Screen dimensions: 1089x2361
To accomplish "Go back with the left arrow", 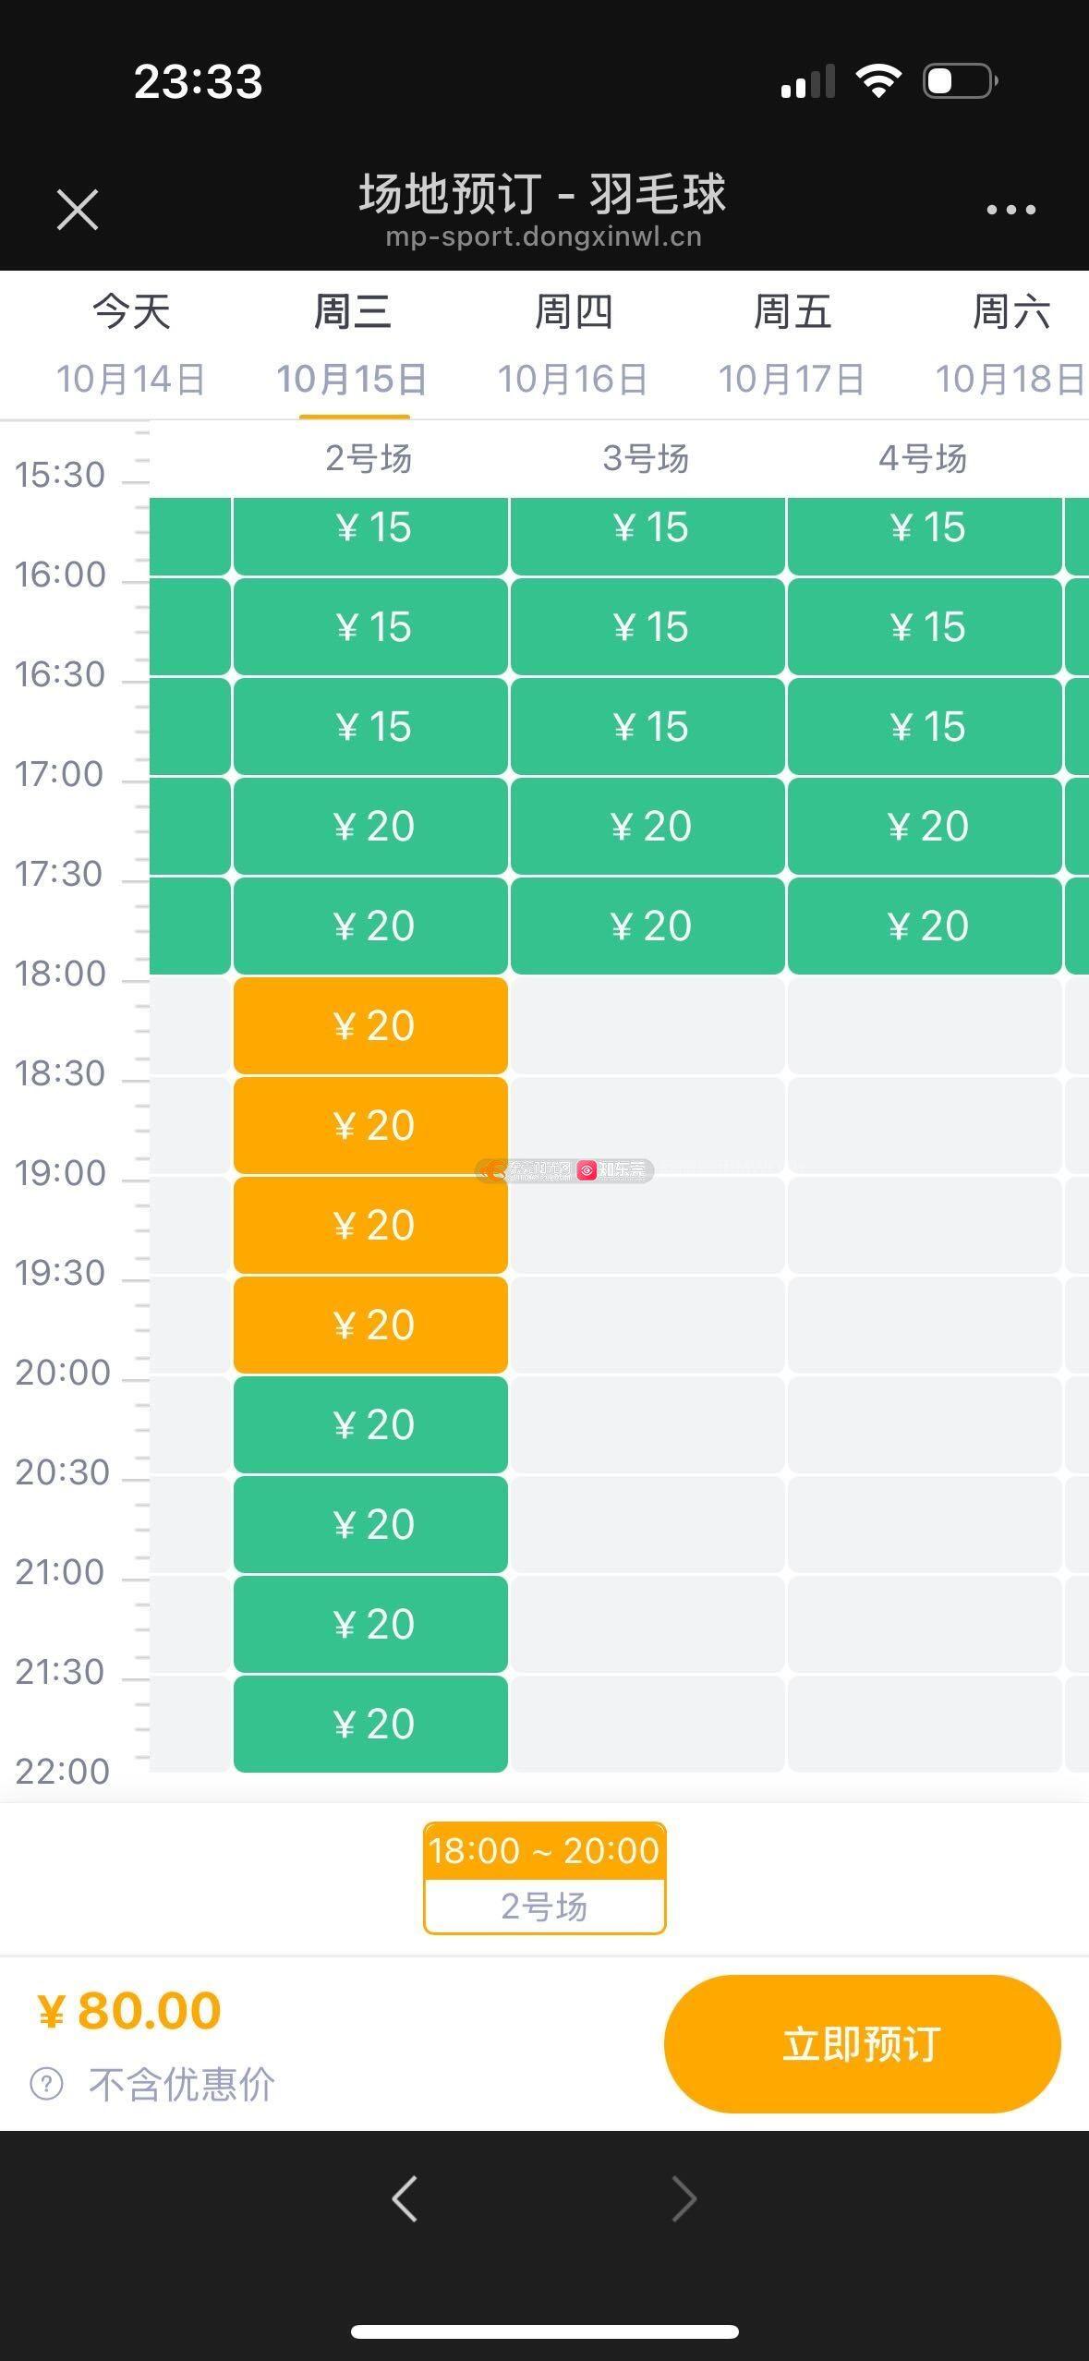I will point(405,2198).
